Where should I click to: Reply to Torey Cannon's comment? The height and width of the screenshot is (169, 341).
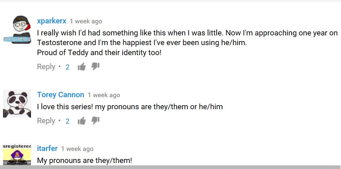[x=46, y=121]
